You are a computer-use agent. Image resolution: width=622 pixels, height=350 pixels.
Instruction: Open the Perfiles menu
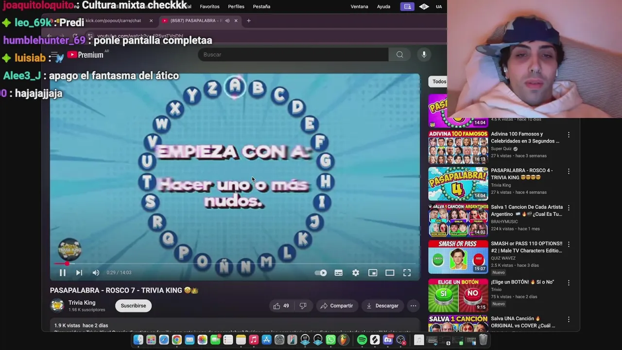coord(236,6)
